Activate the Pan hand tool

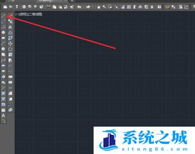[99, 7]
